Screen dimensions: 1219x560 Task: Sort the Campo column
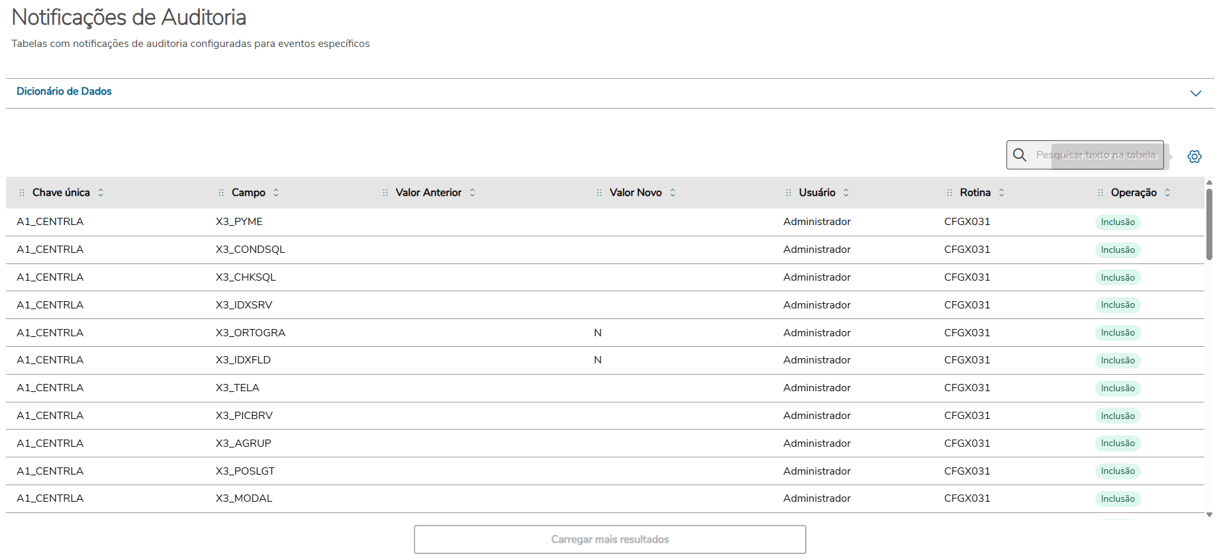pyautogui.click(x=276, y=193)
